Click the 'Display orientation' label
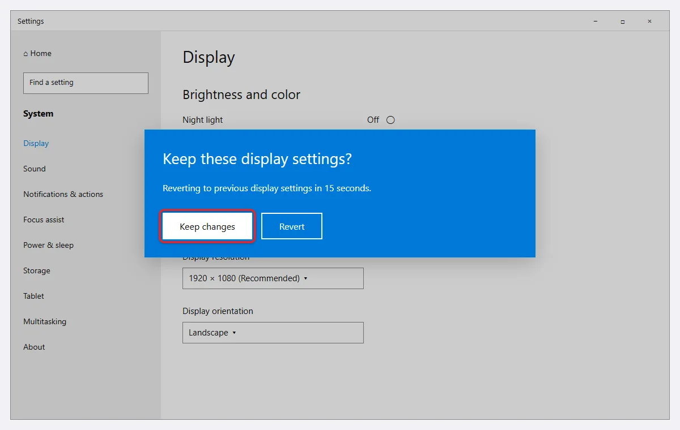Screen dimensions: 680x430 pyautogui.click(x=218, y=311)
